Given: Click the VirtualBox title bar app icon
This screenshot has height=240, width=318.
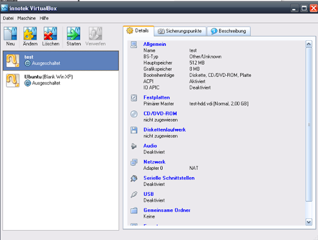Looking at the screenshot, I should pos(4,8).
